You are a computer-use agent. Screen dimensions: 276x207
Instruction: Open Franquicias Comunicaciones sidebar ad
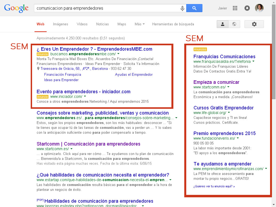coord(224,57)
